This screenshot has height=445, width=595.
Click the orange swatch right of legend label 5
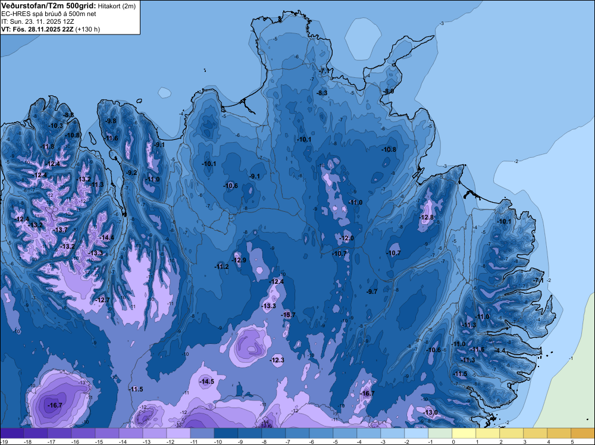coord(583,433)
